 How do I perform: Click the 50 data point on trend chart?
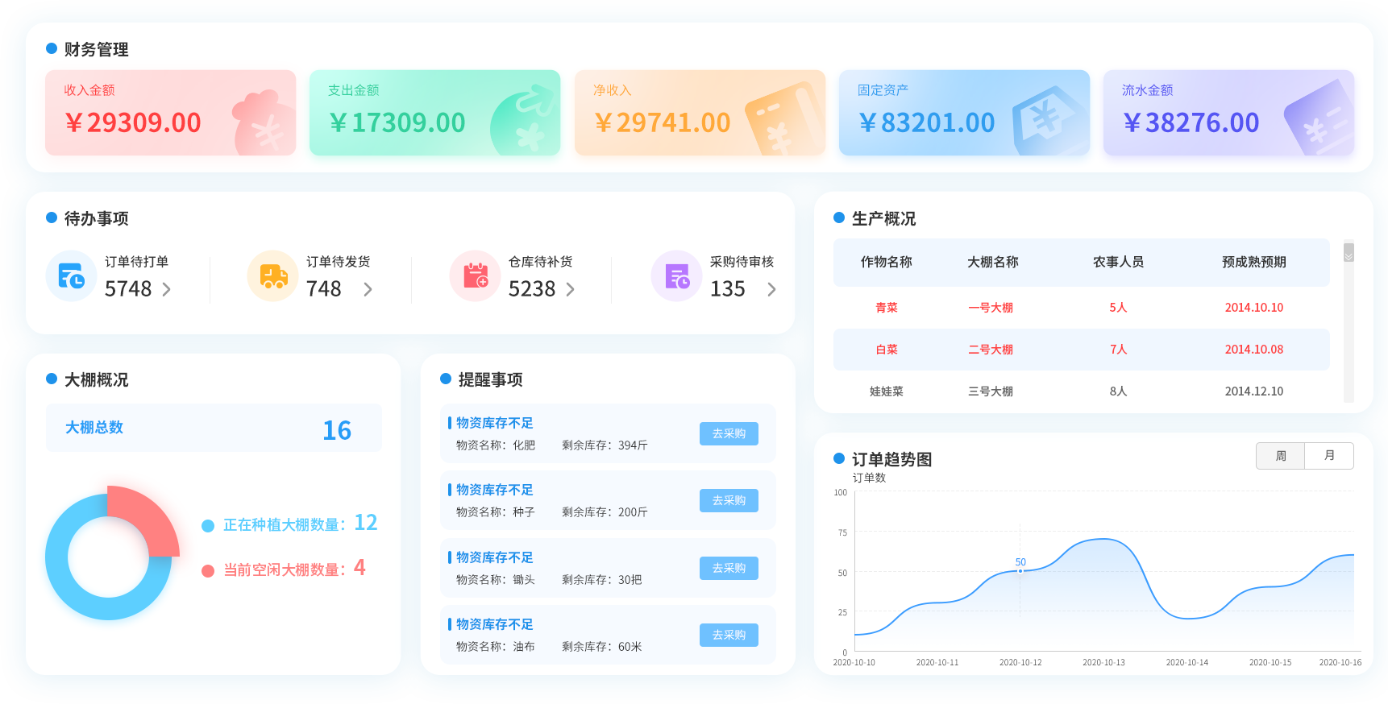pos(1020,571)
